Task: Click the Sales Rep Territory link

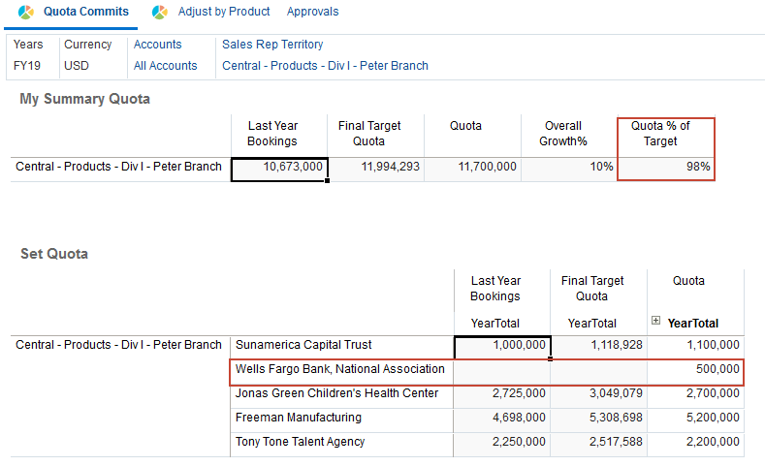Action: tap(272, 45)
